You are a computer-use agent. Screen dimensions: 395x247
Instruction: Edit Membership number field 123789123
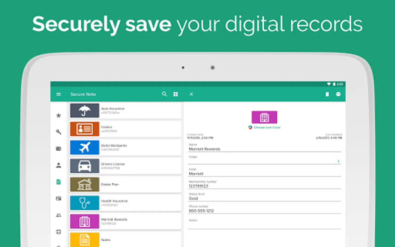[264, 184]
